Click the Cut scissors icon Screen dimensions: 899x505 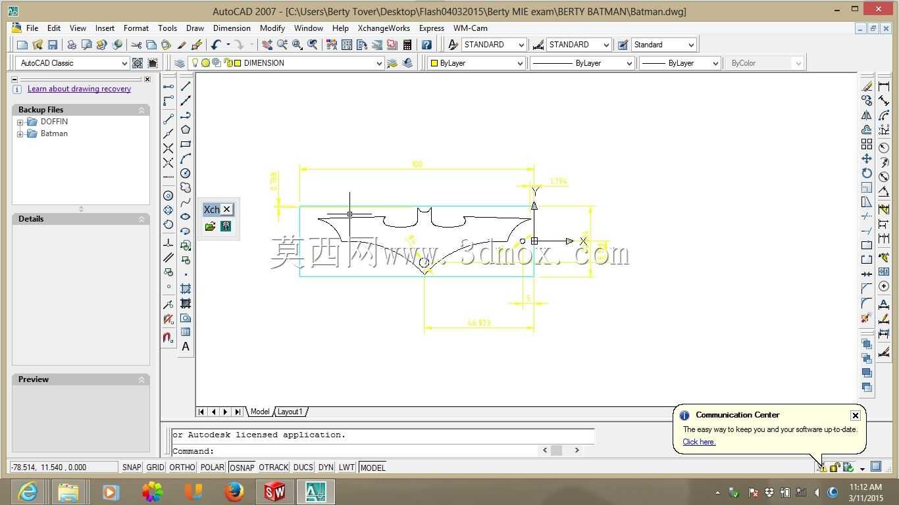pos(136,45)
